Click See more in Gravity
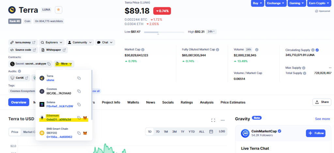 coord(323,119)
